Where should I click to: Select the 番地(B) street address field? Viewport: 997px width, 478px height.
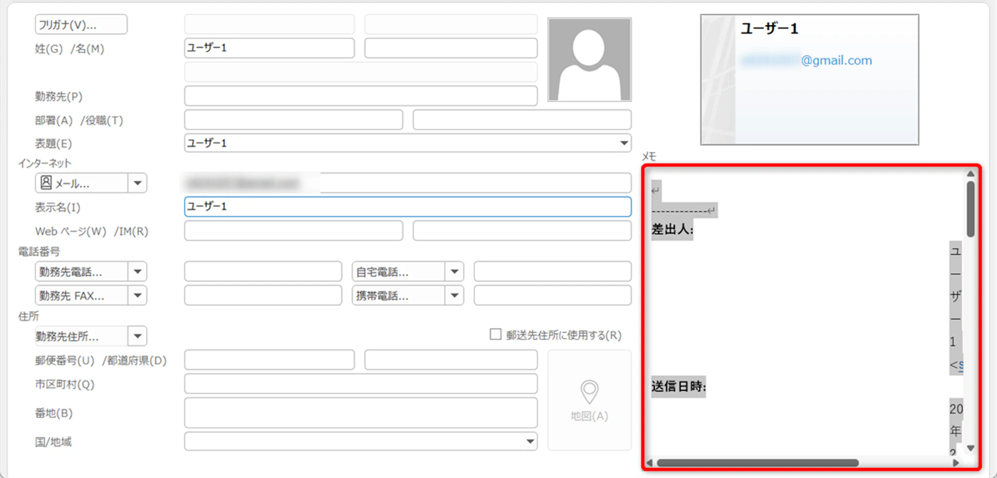(361, 413)
